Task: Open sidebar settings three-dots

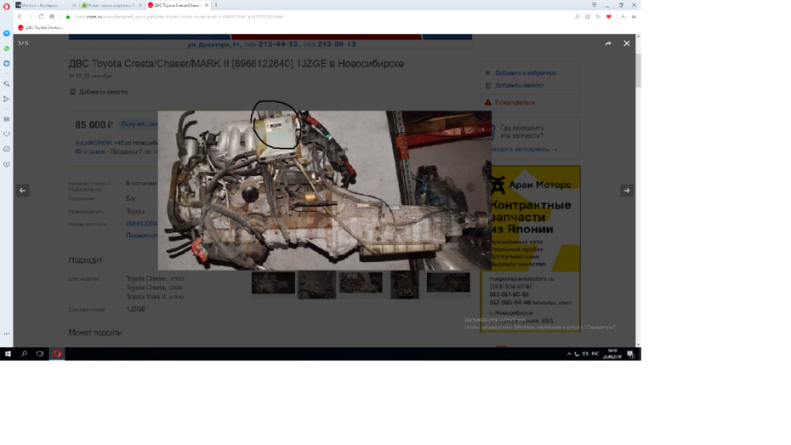Action: tap(7, 334)
